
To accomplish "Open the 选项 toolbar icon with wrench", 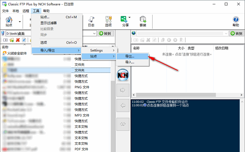I will click(108, 22).
